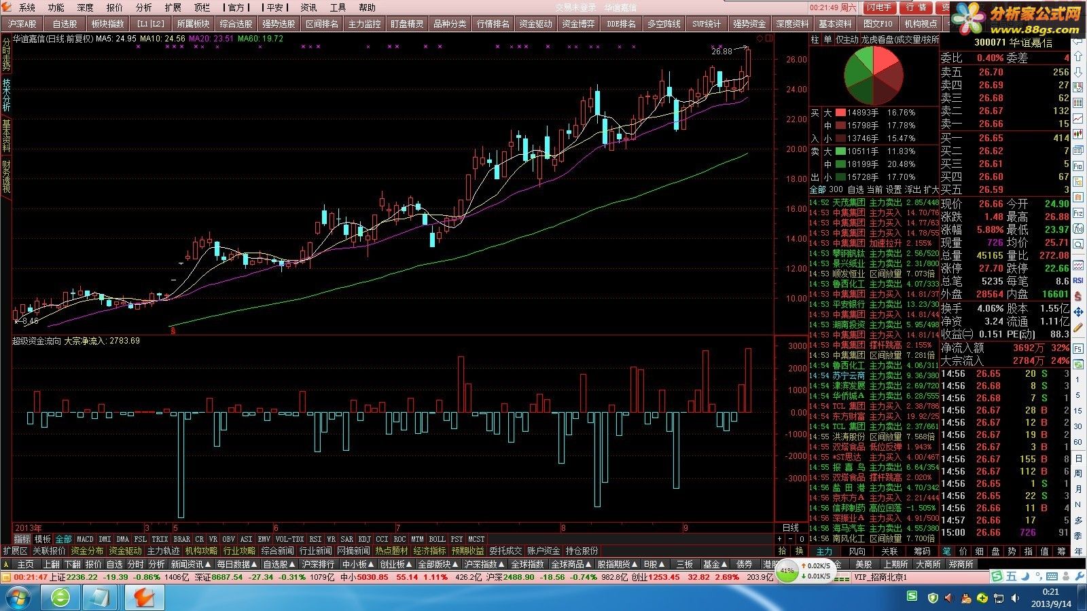Click the F12 trading icon in sidebar
This screenshot has height=611, width=1087.
(x=1078, y=212)
